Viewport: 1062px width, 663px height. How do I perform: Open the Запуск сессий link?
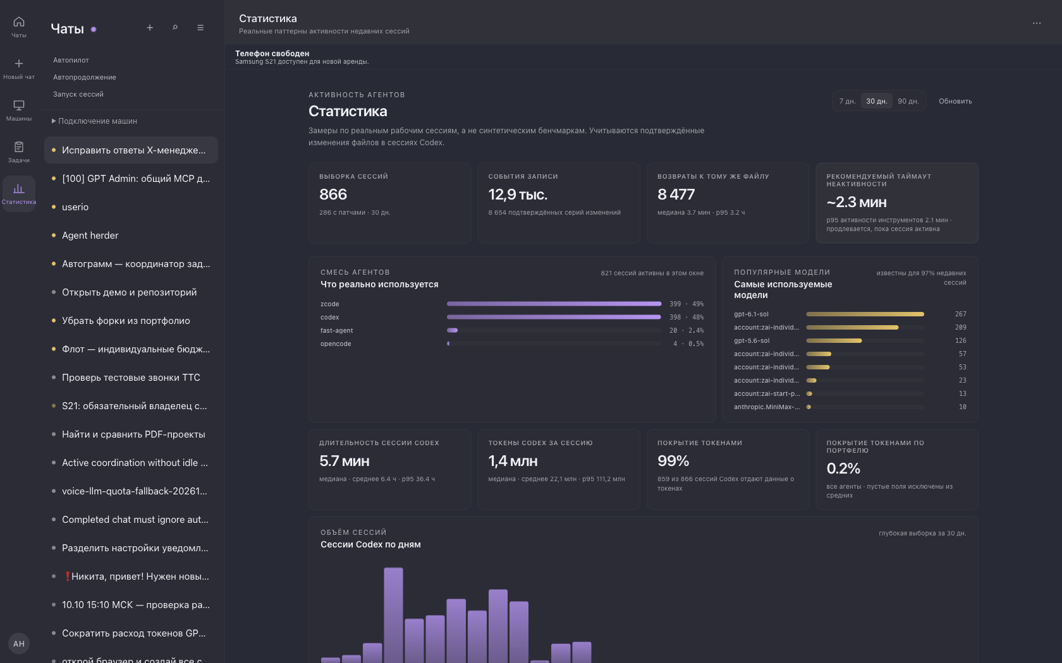[x=78, y=95]
